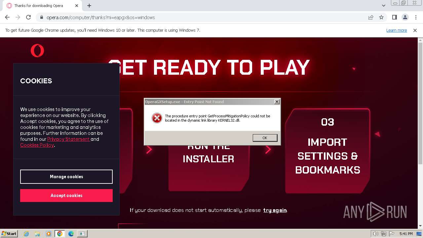
Task: Click the red arrow before Run the Installer
Action: click(x=149, y=149)
